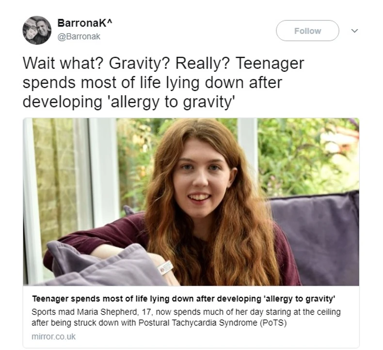The width and height of the screenshot is (383, 350).
Task: Click the bold article headline in card
Action: click(183, 299)
